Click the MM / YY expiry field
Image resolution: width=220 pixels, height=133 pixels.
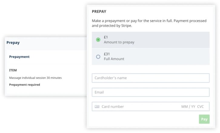pos(188,107)
